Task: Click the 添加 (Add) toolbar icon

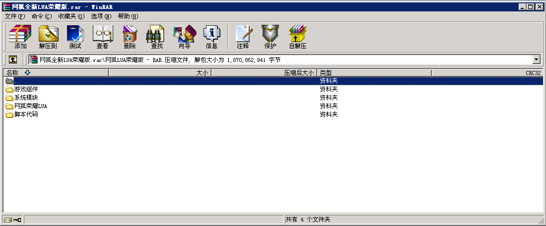Action: click(20, 37)
